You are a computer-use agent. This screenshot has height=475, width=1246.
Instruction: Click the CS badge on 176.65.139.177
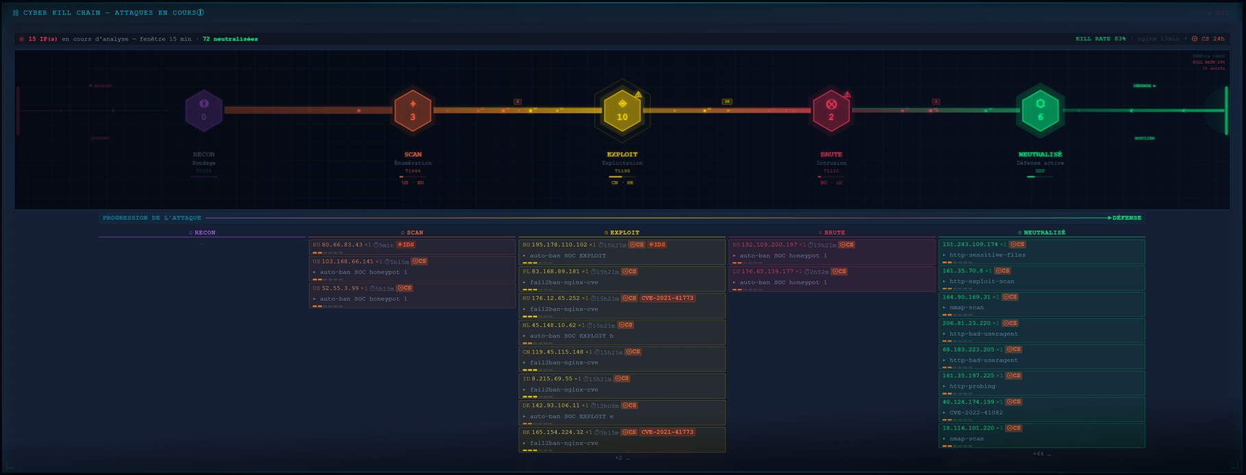point(839,271)
